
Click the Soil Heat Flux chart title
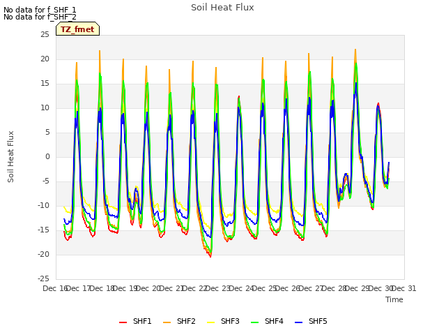[x=222, y=8]
